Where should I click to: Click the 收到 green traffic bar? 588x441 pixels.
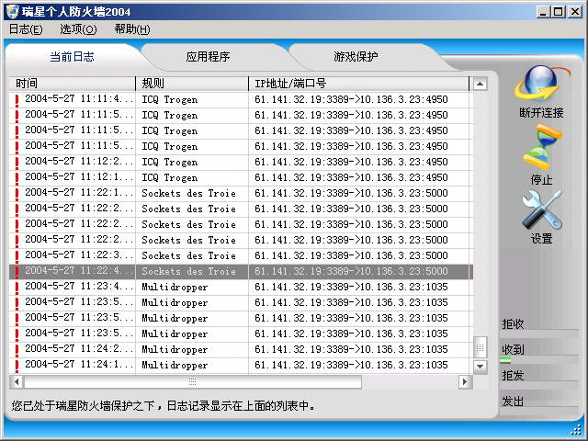tap(505, 360)
